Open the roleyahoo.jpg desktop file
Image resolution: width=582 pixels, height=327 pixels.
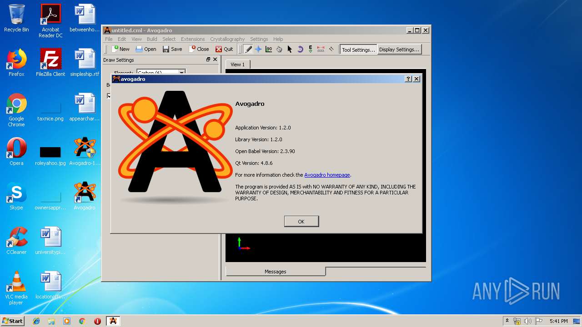50,156
